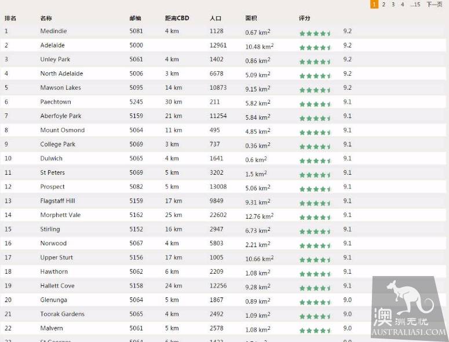Sort by 排名 column header

coord(10,19)
